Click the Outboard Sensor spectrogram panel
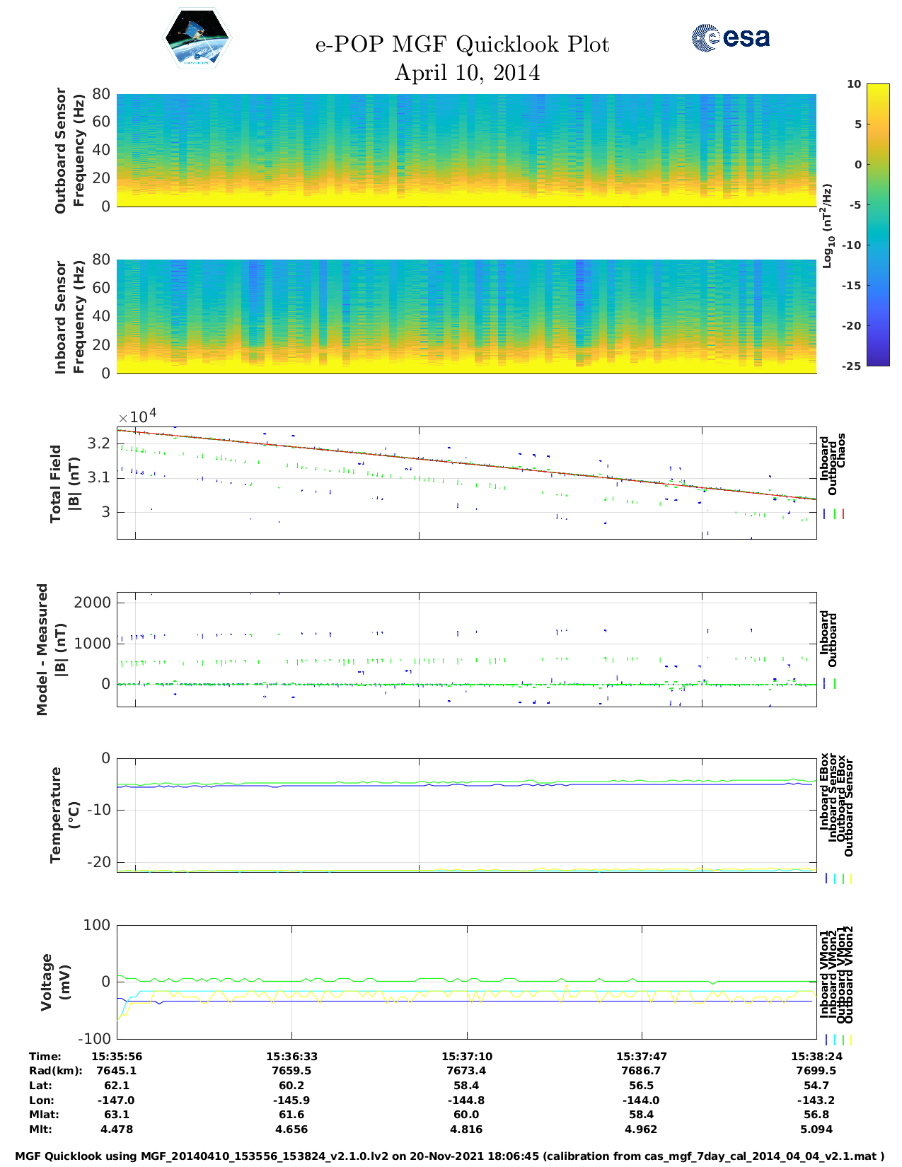 click(466, 150)
